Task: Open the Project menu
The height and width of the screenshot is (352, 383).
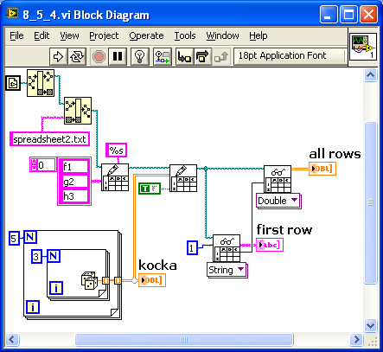Action: click(x=104, y=35)
